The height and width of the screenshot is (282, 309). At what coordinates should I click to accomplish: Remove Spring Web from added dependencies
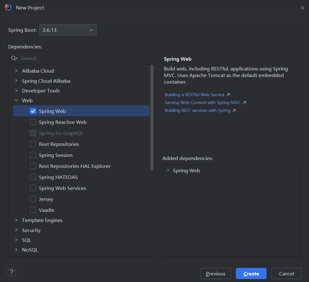pos(168,170)
